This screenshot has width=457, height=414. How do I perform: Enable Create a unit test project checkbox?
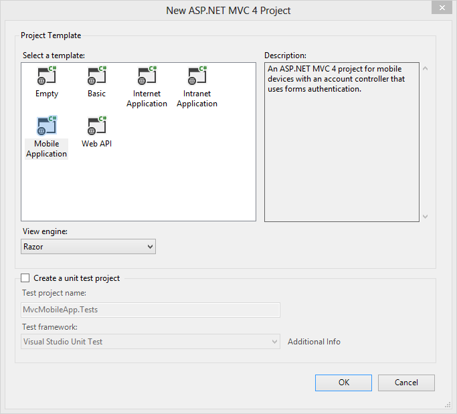pos(25,278)
